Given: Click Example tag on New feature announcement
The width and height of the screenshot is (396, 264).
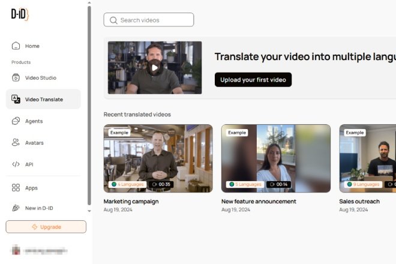Looking at the screenshot, I should (237, 133).
